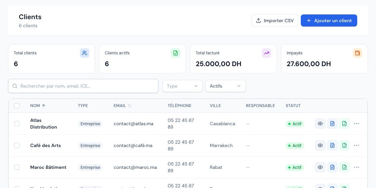Click the Café des Arts client name
Viewport: 376px width, 188px height.
[x=45, y=145]
